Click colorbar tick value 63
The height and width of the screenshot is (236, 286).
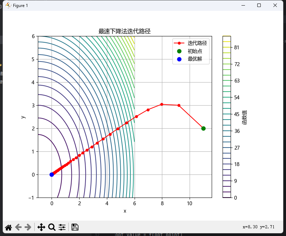(x=237, y=81)
